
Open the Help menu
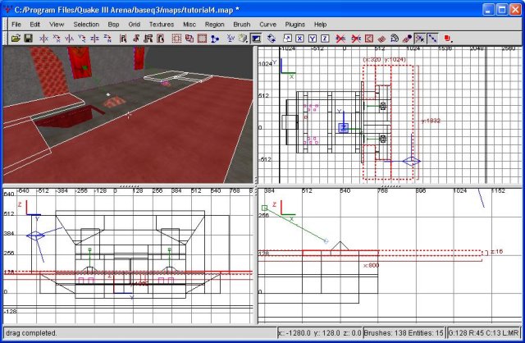coord(320,25)
